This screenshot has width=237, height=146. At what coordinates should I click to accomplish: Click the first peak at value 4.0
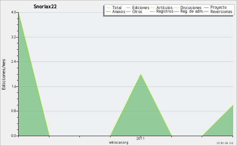coord(19,13)
